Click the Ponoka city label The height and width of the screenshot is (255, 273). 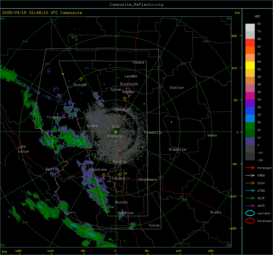click(x=138, y=62)
